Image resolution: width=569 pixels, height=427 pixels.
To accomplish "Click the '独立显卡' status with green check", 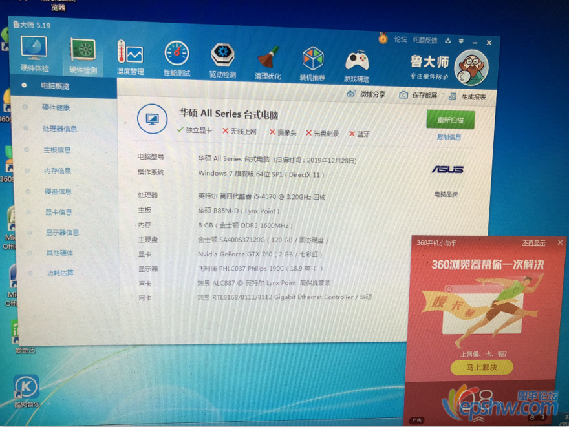I will [x=195, y=130].
